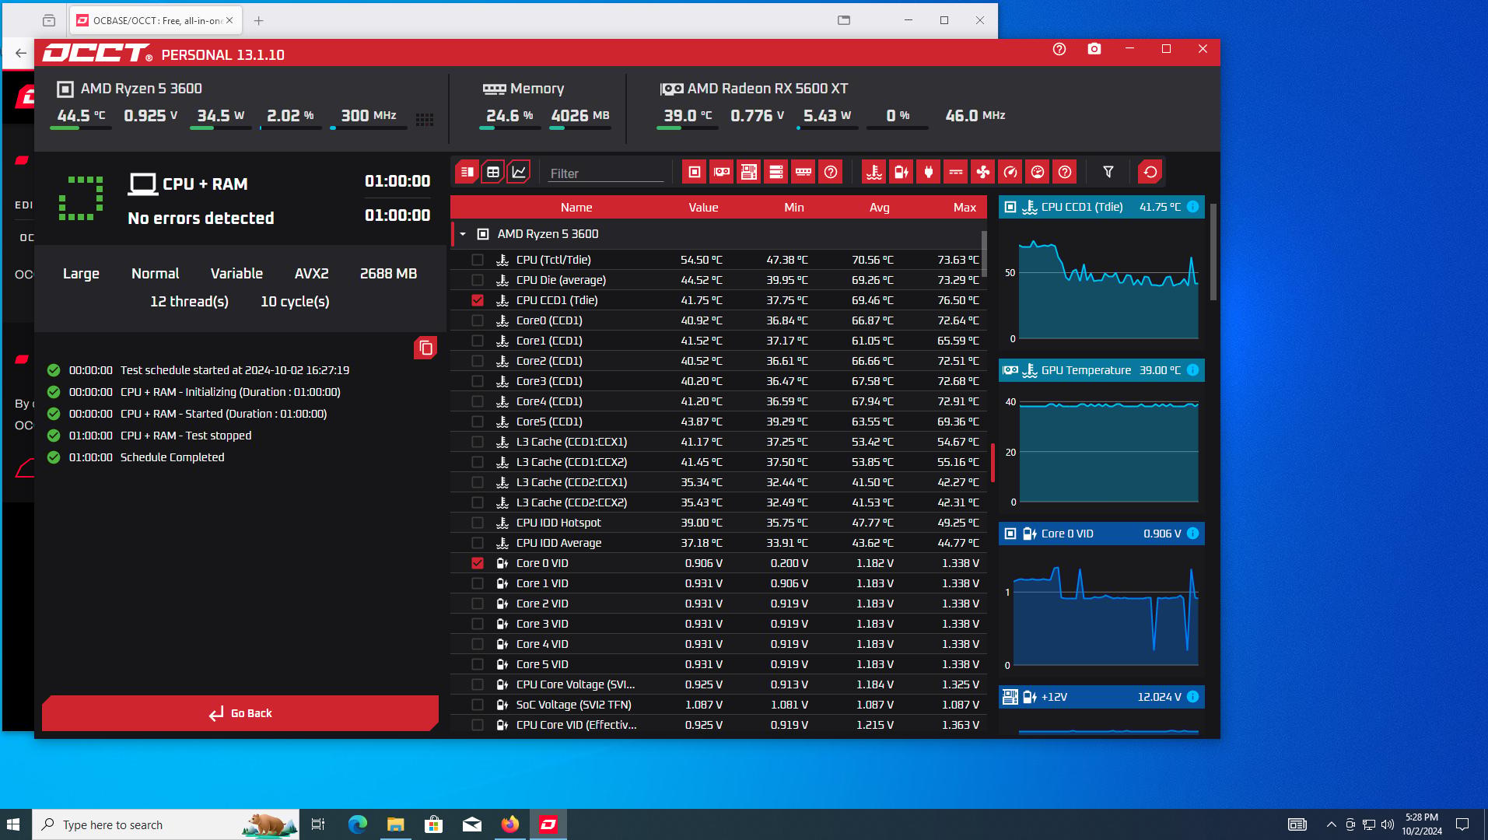Toggle the sensor table view button
Image resolution: width=1488 pixels, height=840 pixels.
click(493, 172)
